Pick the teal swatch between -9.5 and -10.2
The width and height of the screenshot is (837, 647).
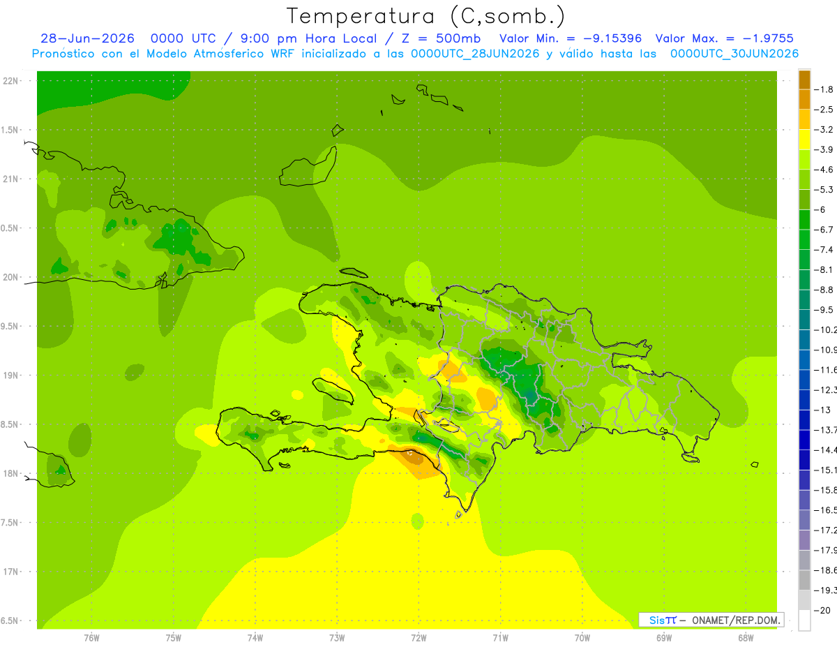pos(804,320)
